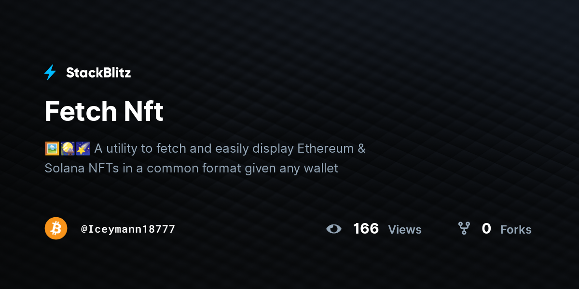Click the fork icon beside fork count
Screen dimensions: 579x289
(464, 228)
